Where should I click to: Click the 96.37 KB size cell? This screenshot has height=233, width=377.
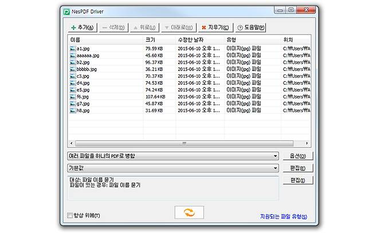coord(154,62)
